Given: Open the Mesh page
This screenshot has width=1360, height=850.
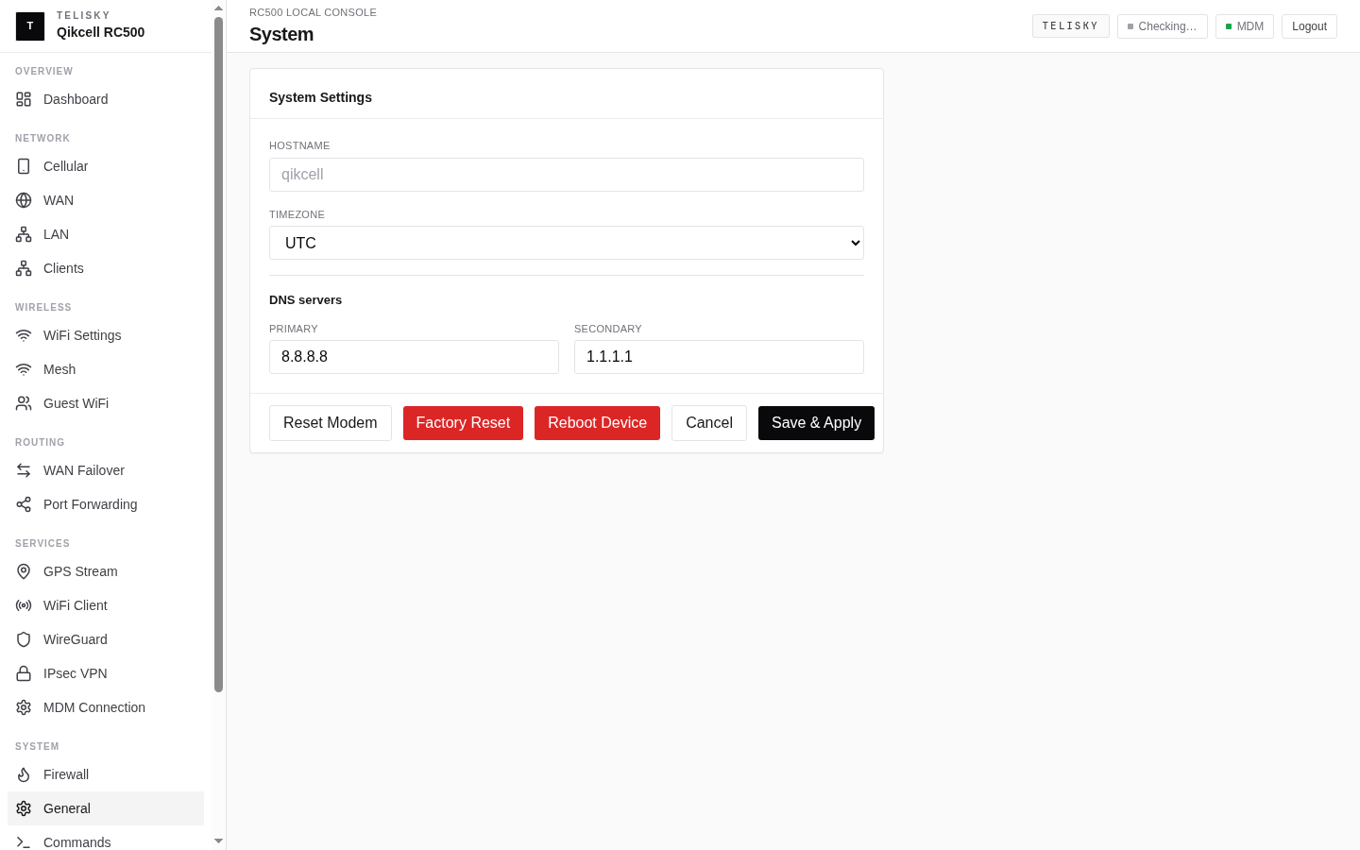Looking at the screenshot, I should point(106,369).
